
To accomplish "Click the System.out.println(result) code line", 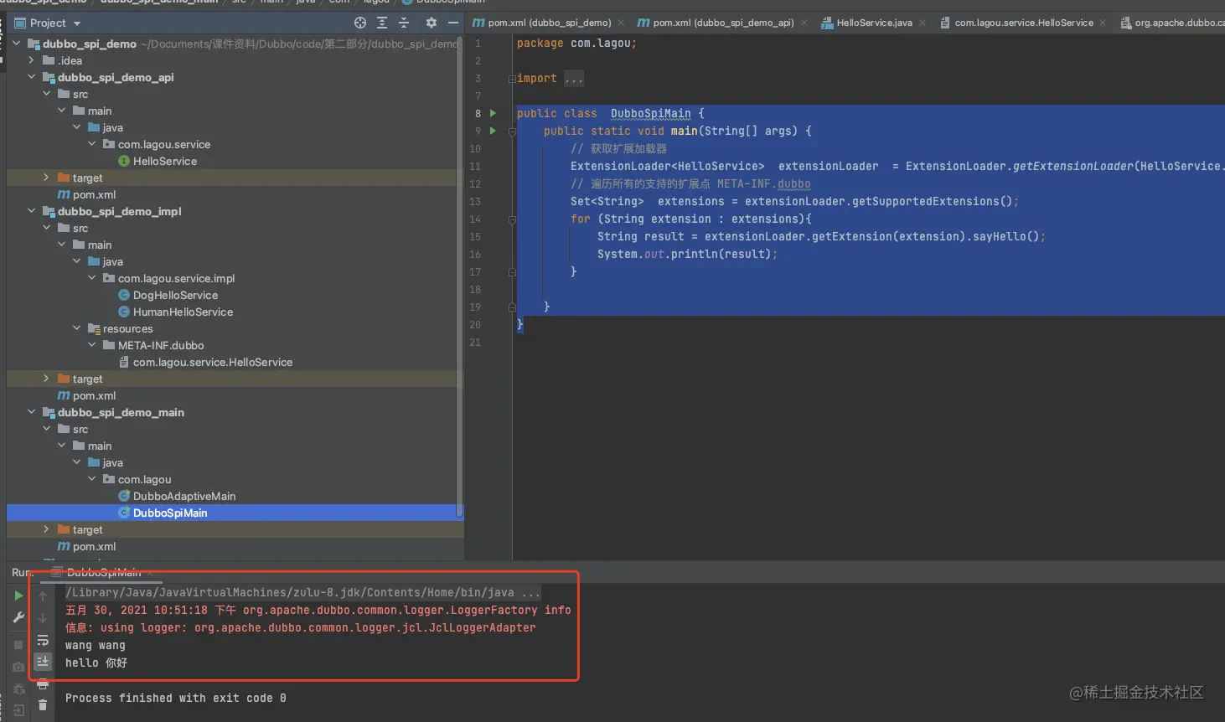I will point(687,254).
